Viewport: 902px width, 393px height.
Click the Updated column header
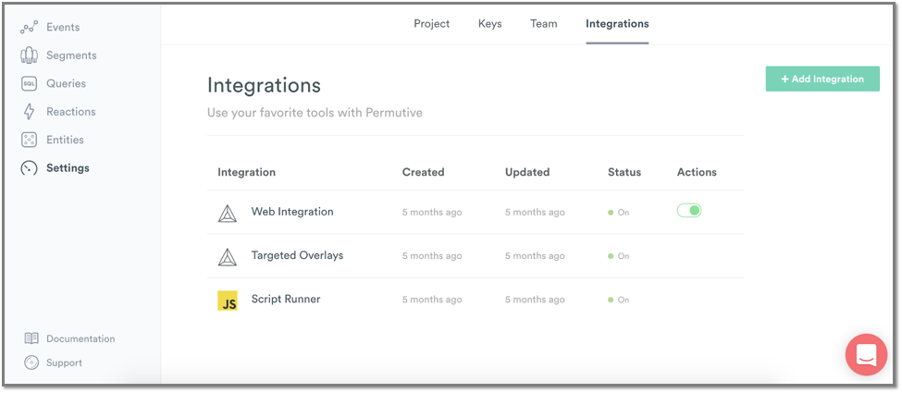(527, 172)
